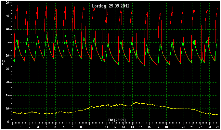
Task: Select hour 6 on the time axis
Action: point(64,127)
